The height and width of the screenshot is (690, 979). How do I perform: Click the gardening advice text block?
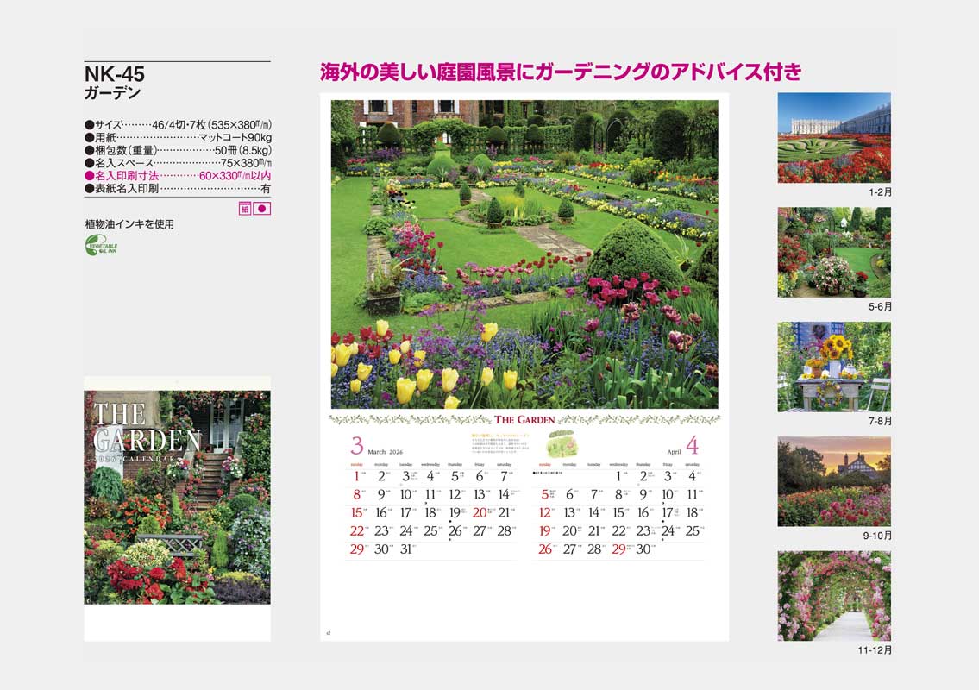(499, 442)
